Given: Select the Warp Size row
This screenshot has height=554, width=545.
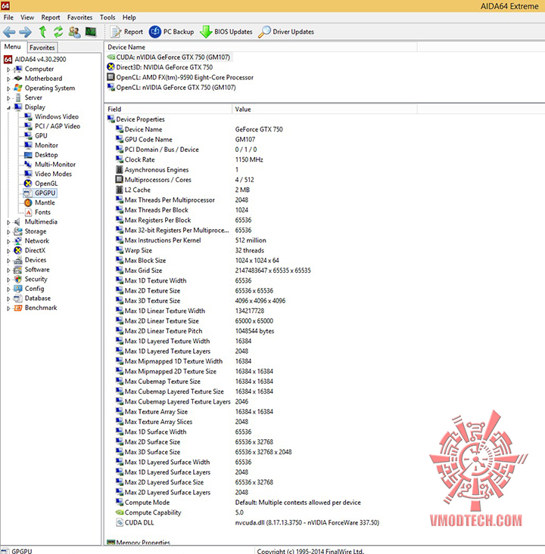Looking at the screenshot, I should 190,250.
